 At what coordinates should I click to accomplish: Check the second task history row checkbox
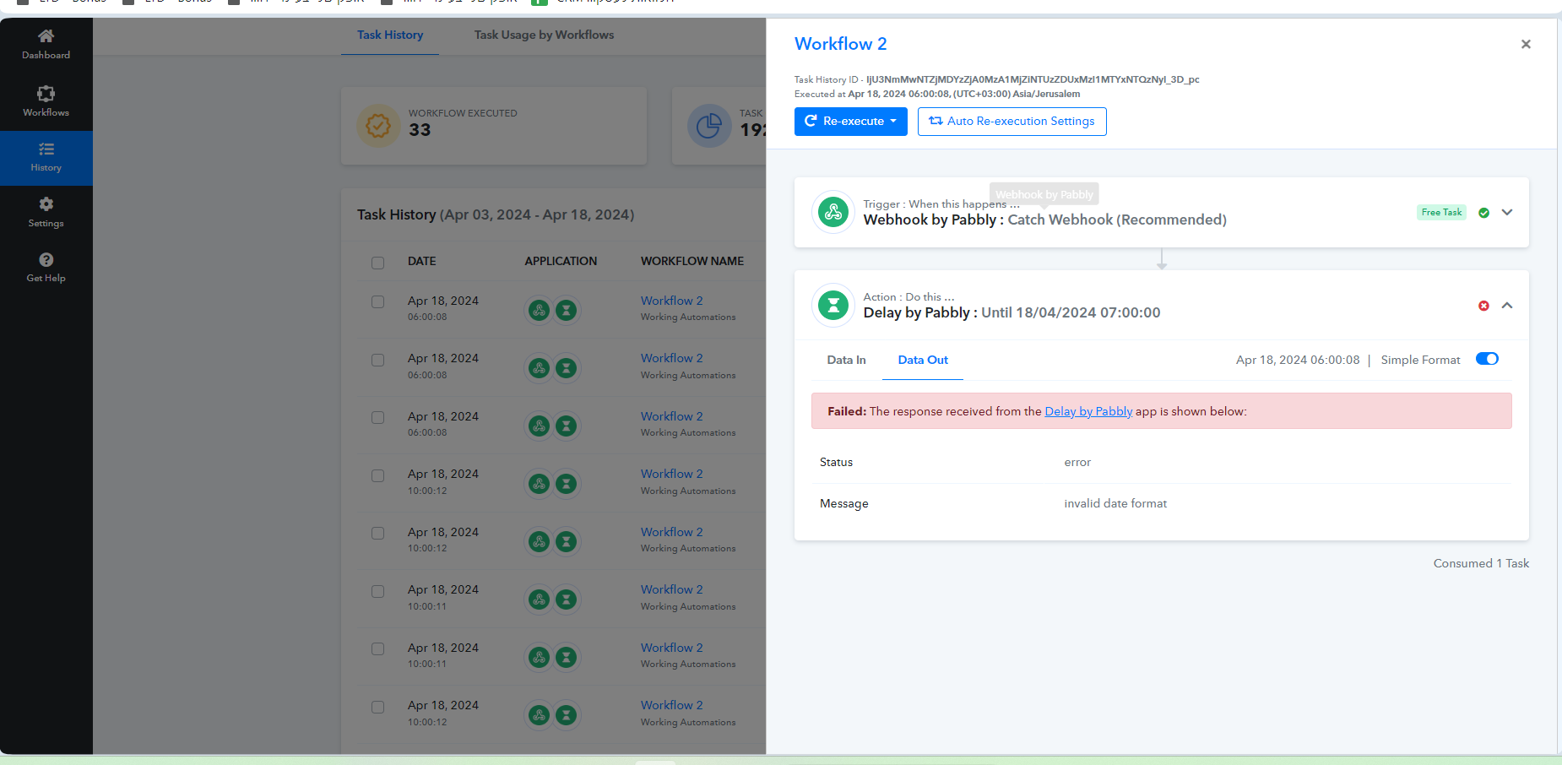coord(377,360)
